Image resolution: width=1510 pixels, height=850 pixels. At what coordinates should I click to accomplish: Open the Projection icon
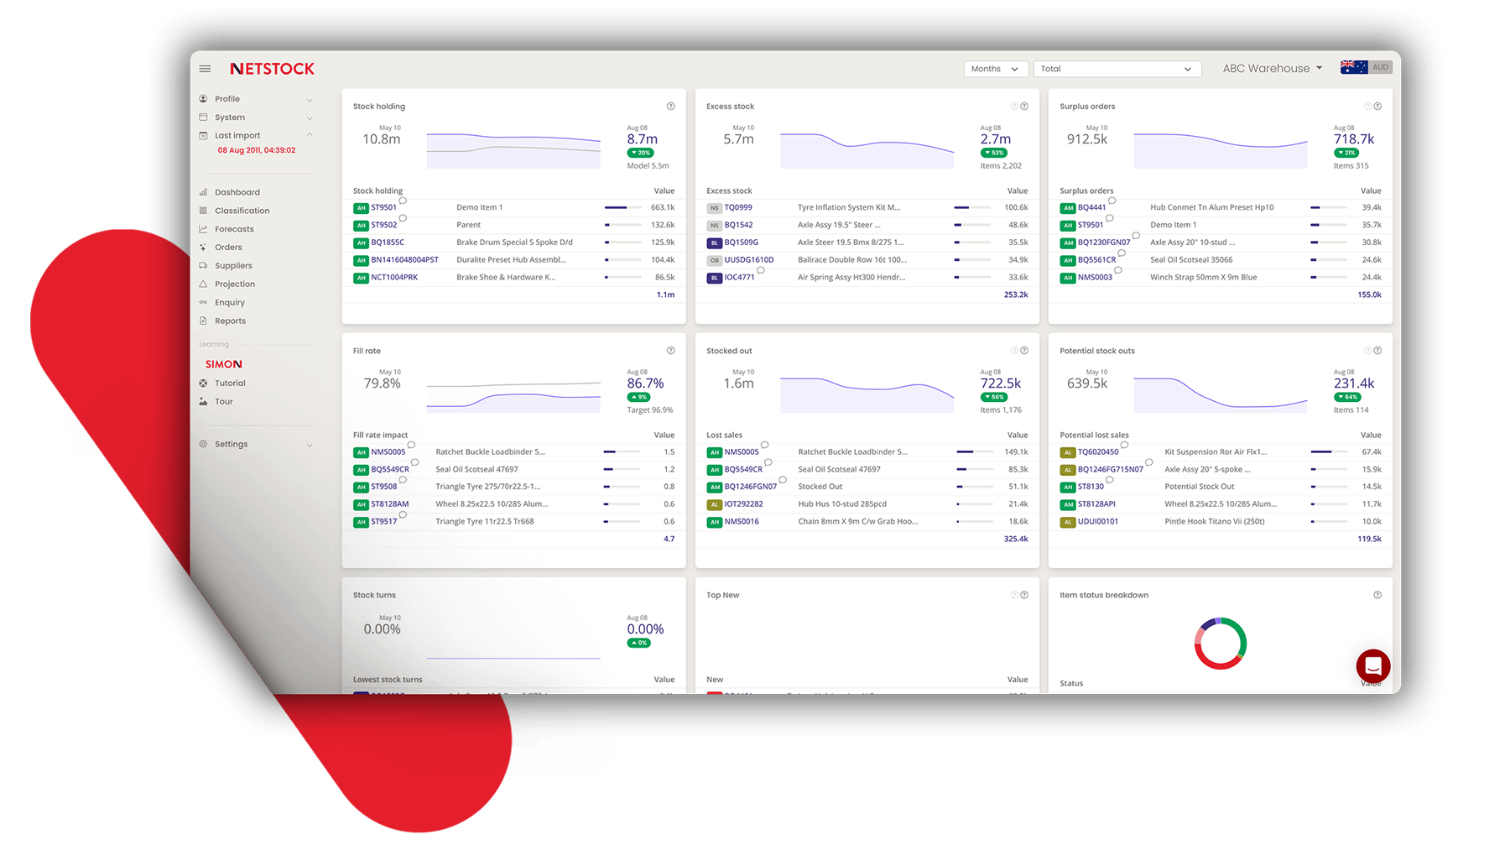point(203,284)
